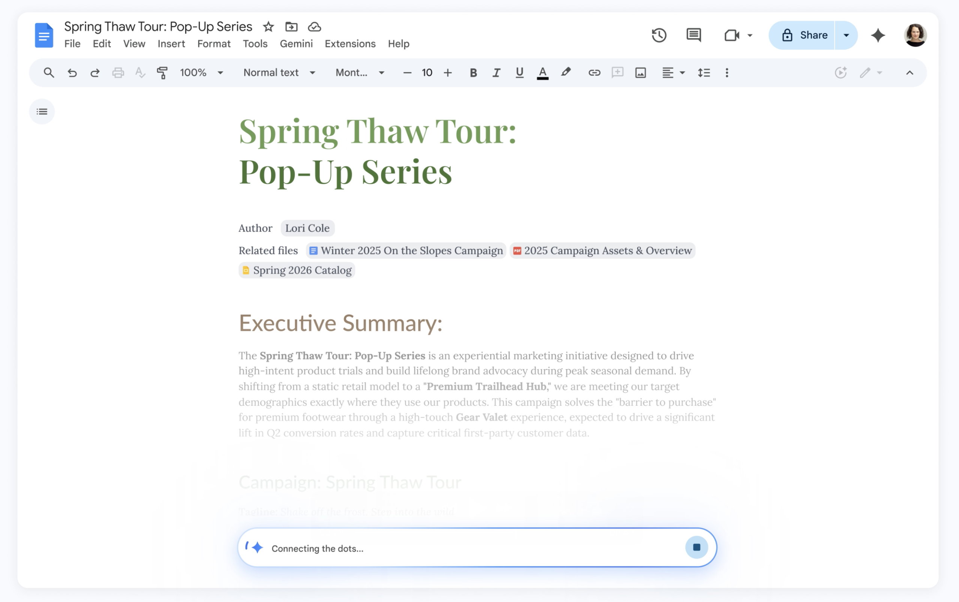Stop Gemini's 'Connecting the dots' generation
The width and height of the screenshot is (959, 602).
tap(696, 547)
